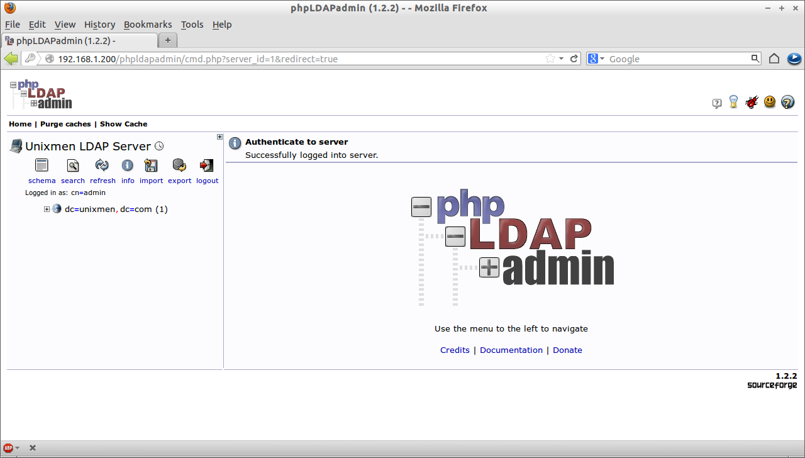Viewport: 805px width, 458px height.
Task: Click the refresh icon for the tree
Action: click(102, 165)
